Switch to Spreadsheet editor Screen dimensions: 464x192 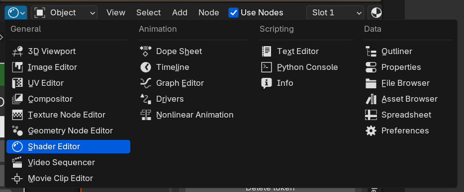408,115
